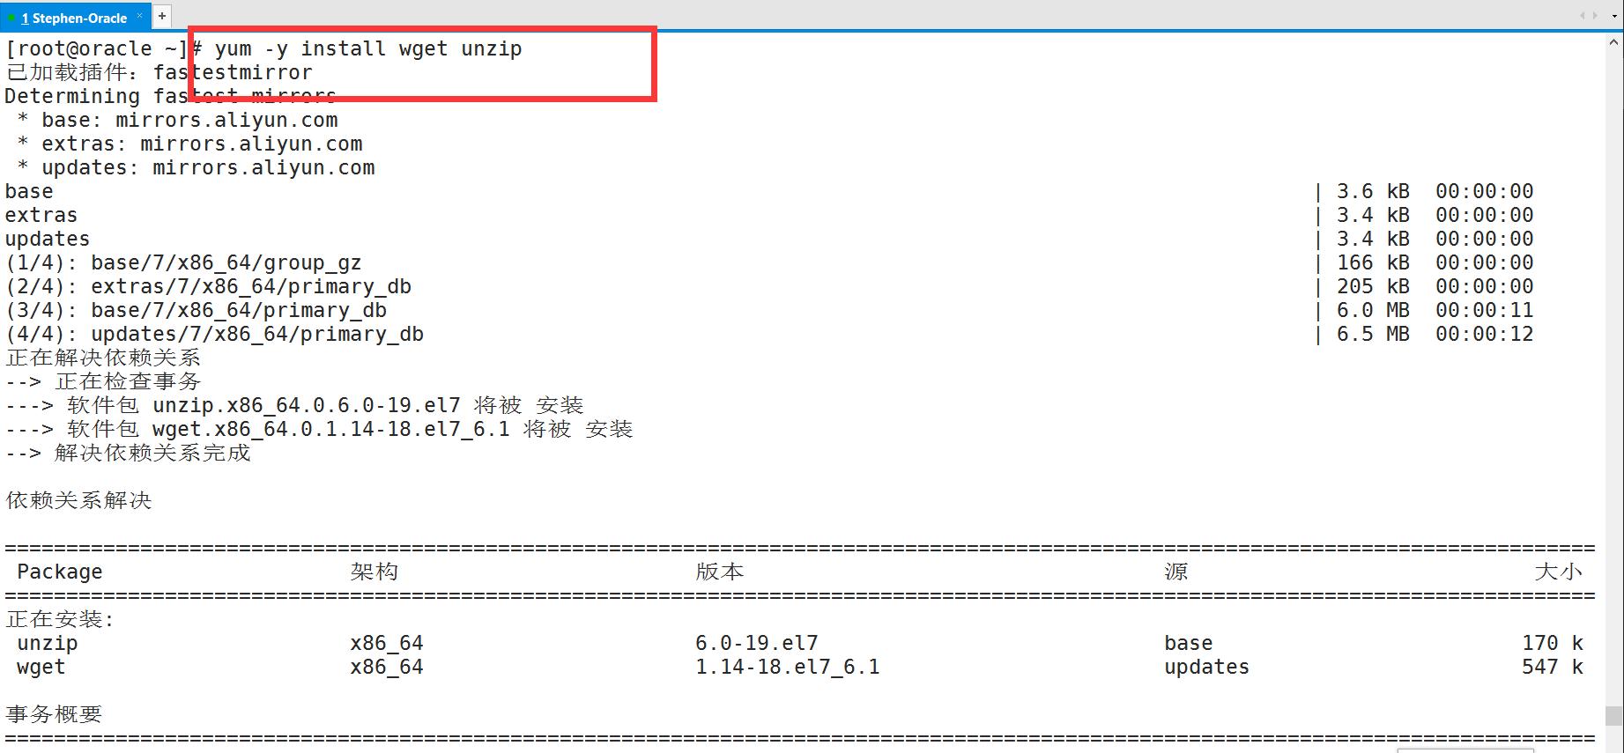Open the tab list dropdown arrow
Screen dimensions: 1624x753
pyautogui.click(x=1615, y=16)
